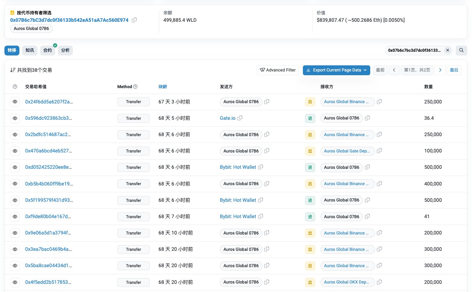Copy Bybit Hot Wallet address in 0x5f199579f431d93 row
The height and width of the screenshot is (292, 472).
click(261, 200)
